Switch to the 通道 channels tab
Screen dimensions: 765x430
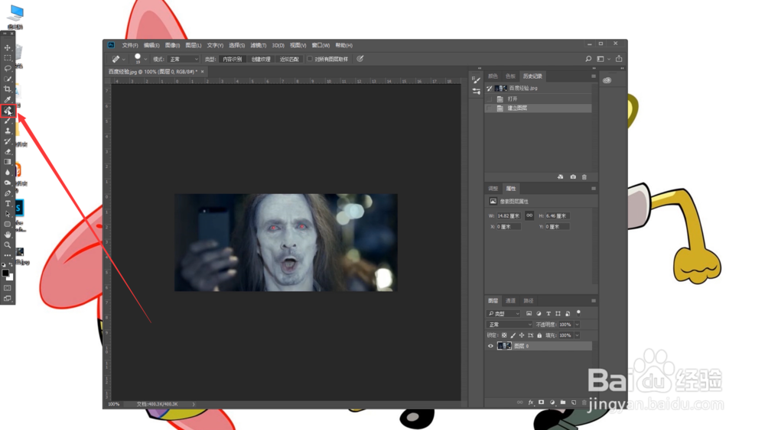coord(510,300)
